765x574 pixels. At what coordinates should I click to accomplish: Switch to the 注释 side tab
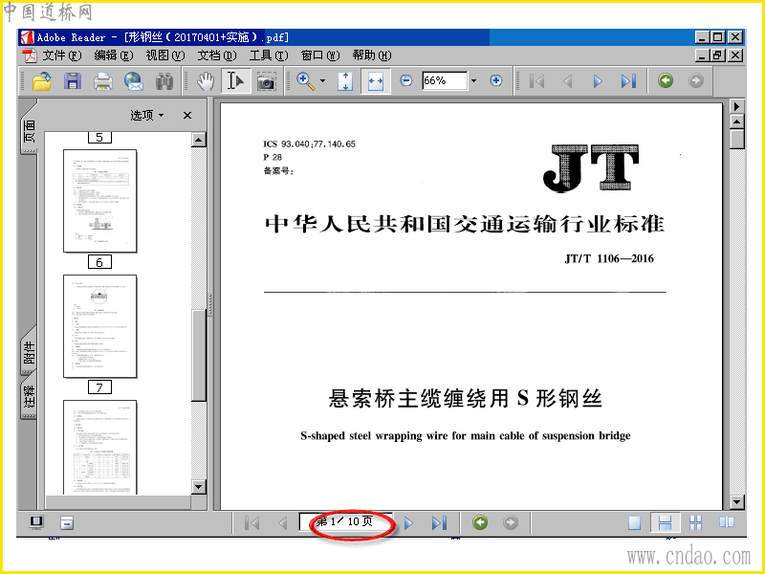[x=29, y=397]
